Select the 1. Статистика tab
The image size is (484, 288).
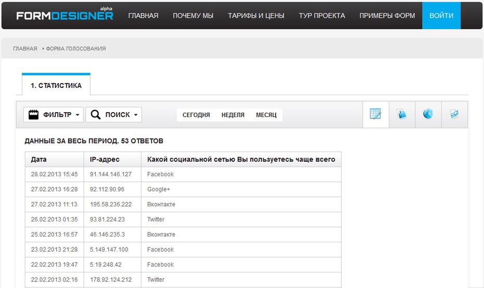click(56, 85)
